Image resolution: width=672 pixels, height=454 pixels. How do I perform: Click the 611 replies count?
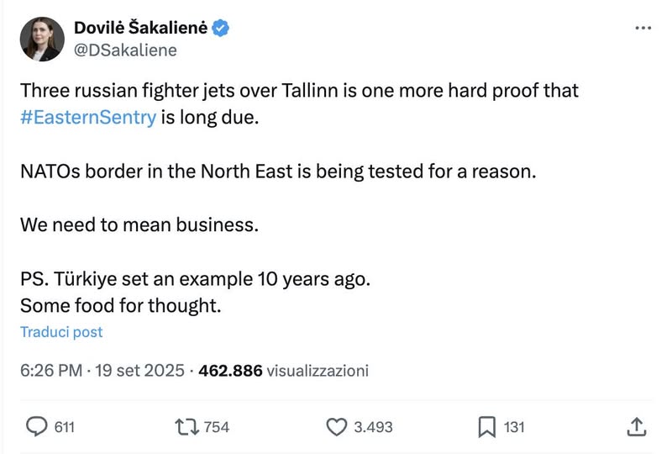(65, 427)
